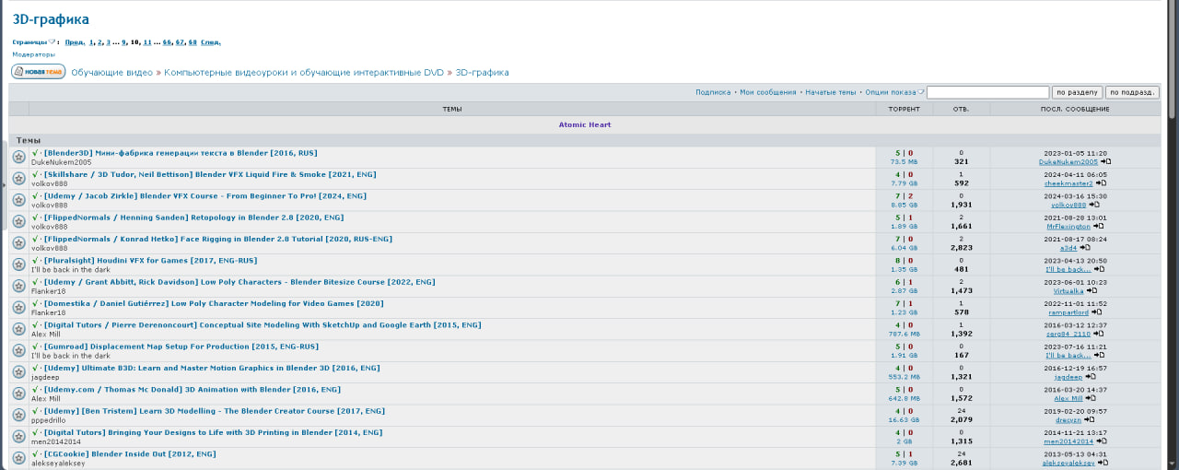Focus the forum search text field
This screenshot has height=470, width=1179.
point(987,92)
